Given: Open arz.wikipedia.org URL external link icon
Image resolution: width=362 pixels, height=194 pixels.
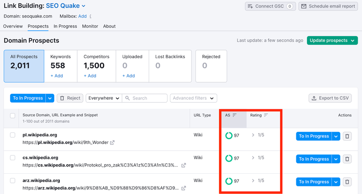Looking at the screenshot, I should click(x=183, y=188).
